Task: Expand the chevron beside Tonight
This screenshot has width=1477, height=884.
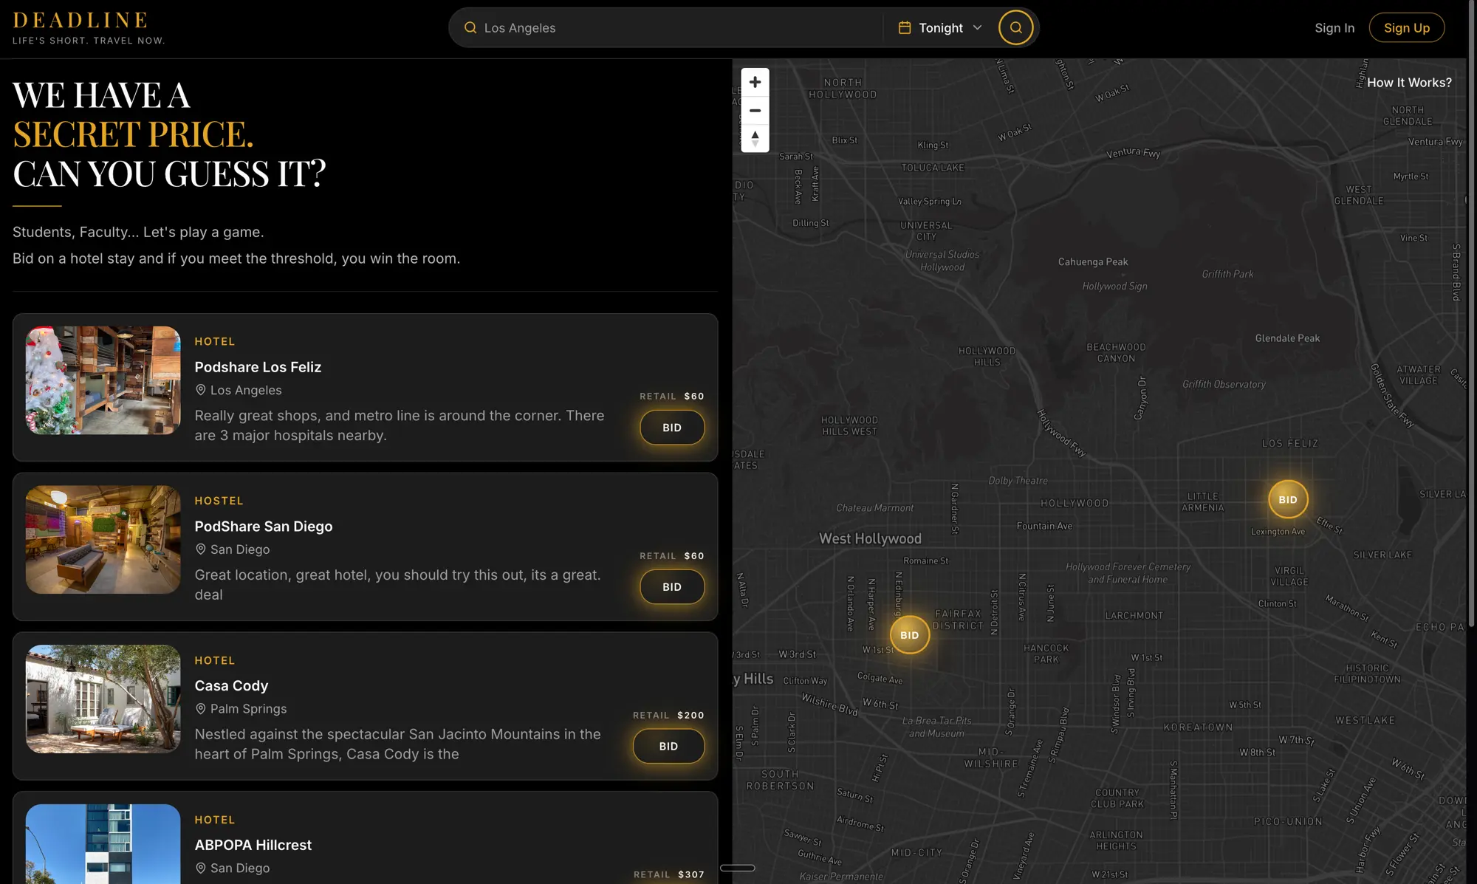Action: 978,28
